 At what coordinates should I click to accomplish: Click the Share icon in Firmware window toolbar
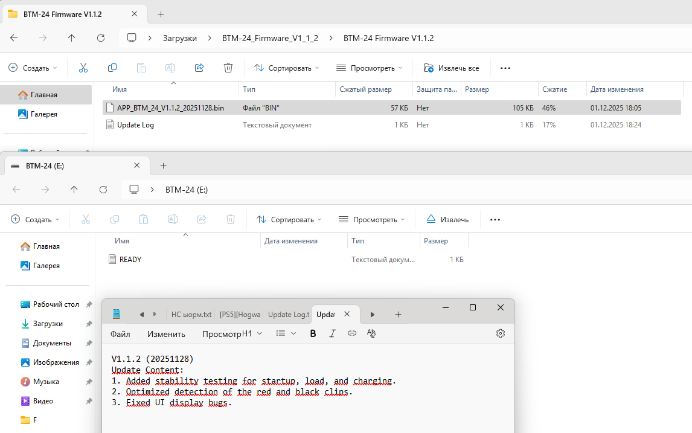click(199, 68)
